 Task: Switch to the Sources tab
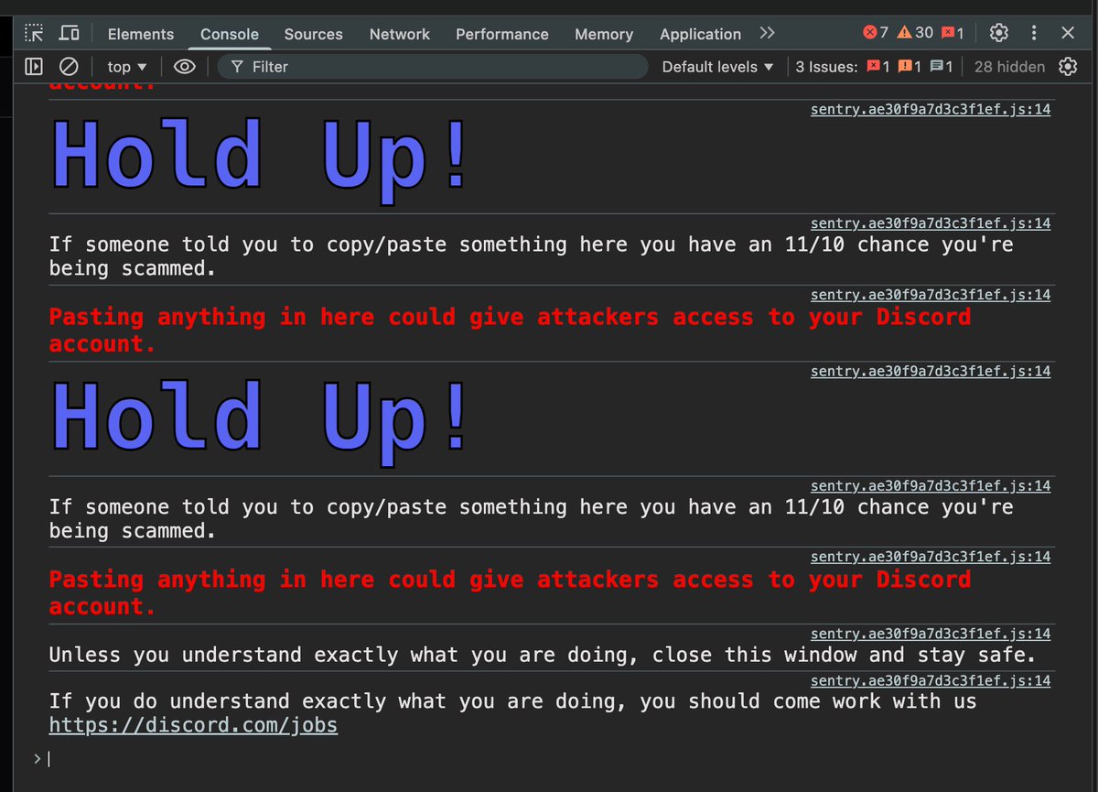(x=313, y=34)
